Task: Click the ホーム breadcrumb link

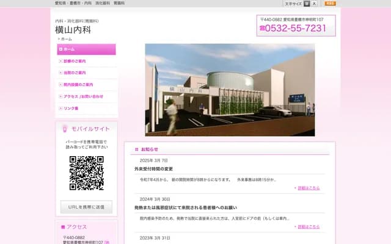Action: click(x=67, y=39)
